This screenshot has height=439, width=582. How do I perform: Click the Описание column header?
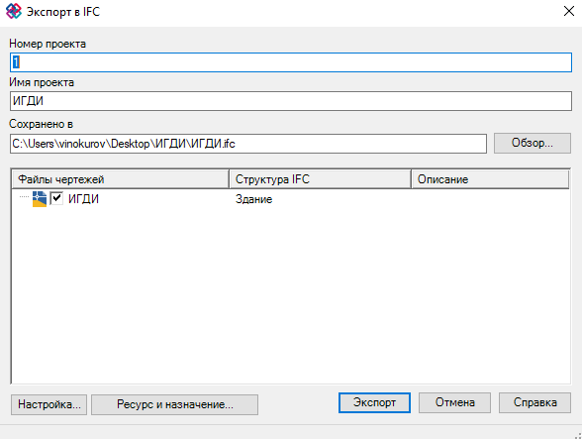pyautogui.click(x=490, y=179)
